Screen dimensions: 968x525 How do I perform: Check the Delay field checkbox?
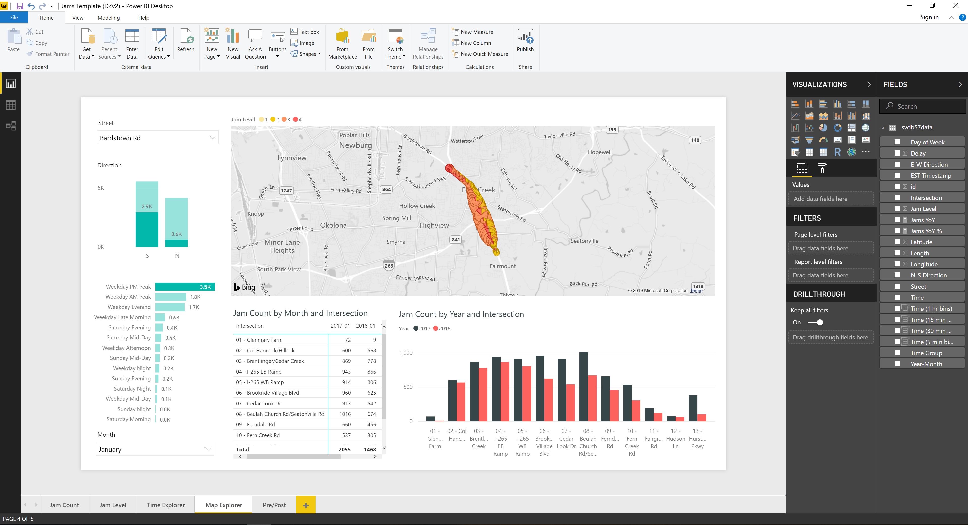pos(897,153)
